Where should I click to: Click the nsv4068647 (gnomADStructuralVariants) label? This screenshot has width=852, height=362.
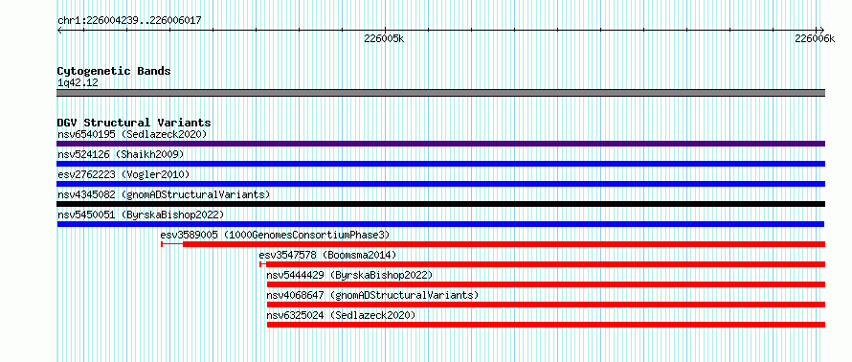(x=372, y=295)
